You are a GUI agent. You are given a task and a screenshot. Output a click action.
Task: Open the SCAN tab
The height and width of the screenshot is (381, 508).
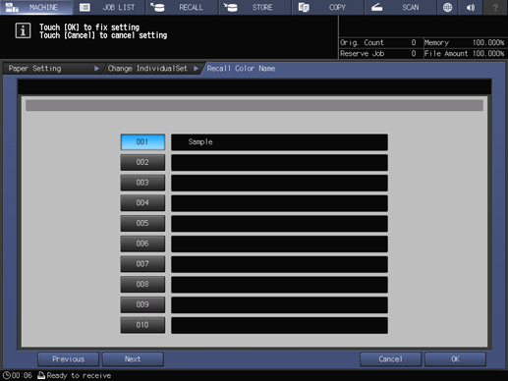[x=401, y=7]
